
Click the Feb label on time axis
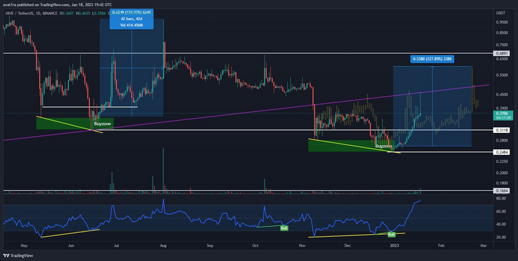(x=441, y=245)
